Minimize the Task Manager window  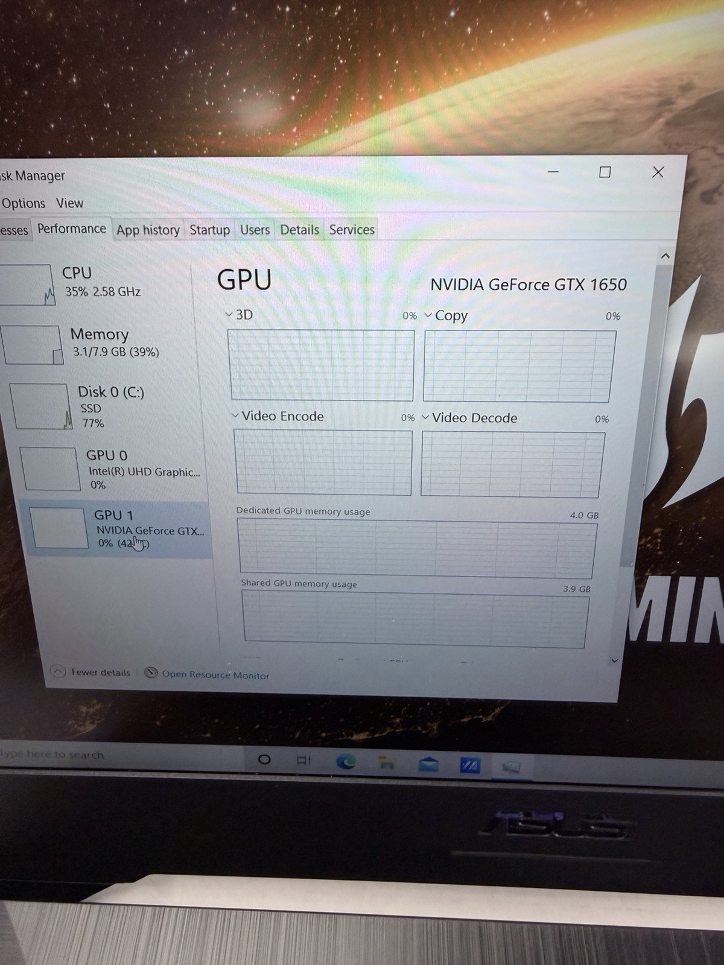(553, 172)
